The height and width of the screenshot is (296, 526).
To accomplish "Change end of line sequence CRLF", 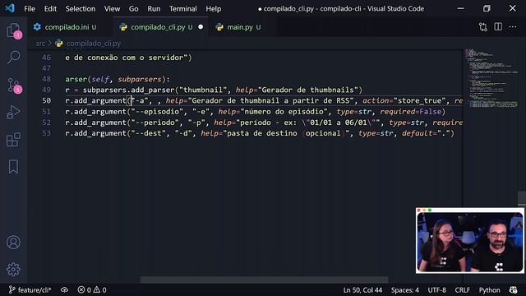I will click(x=462, y=289).
